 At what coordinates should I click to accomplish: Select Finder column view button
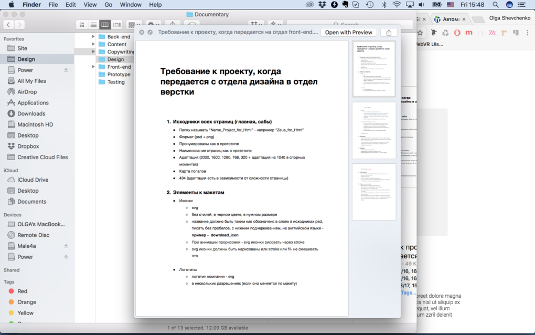[105, 25]
